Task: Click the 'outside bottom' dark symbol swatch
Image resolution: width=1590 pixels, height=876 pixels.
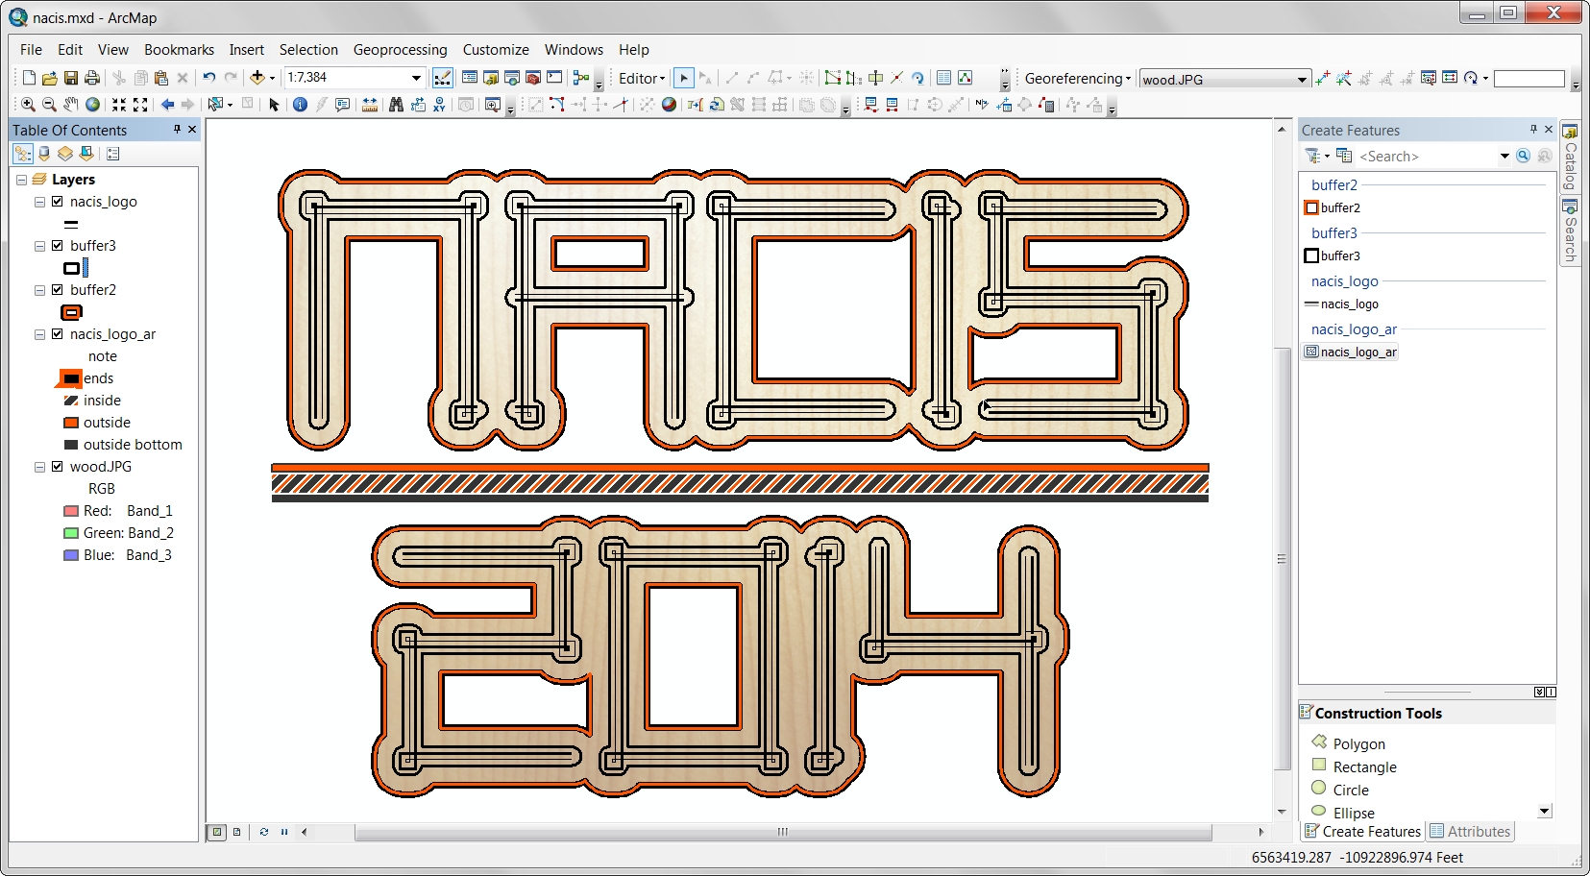Action: click(x=70, y=445)
